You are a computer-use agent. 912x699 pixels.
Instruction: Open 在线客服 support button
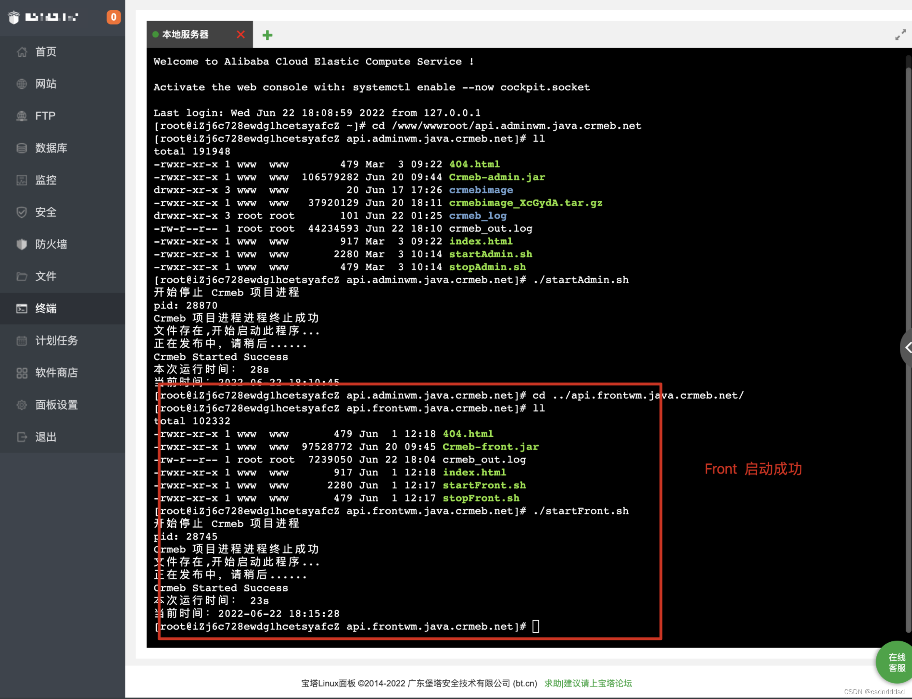[896, 662]
